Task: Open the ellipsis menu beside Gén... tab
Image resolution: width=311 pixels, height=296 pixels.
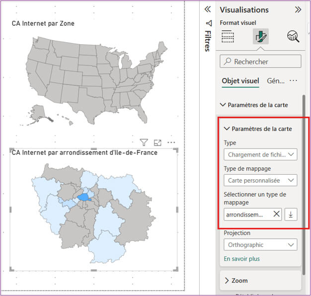Action: 293,80
